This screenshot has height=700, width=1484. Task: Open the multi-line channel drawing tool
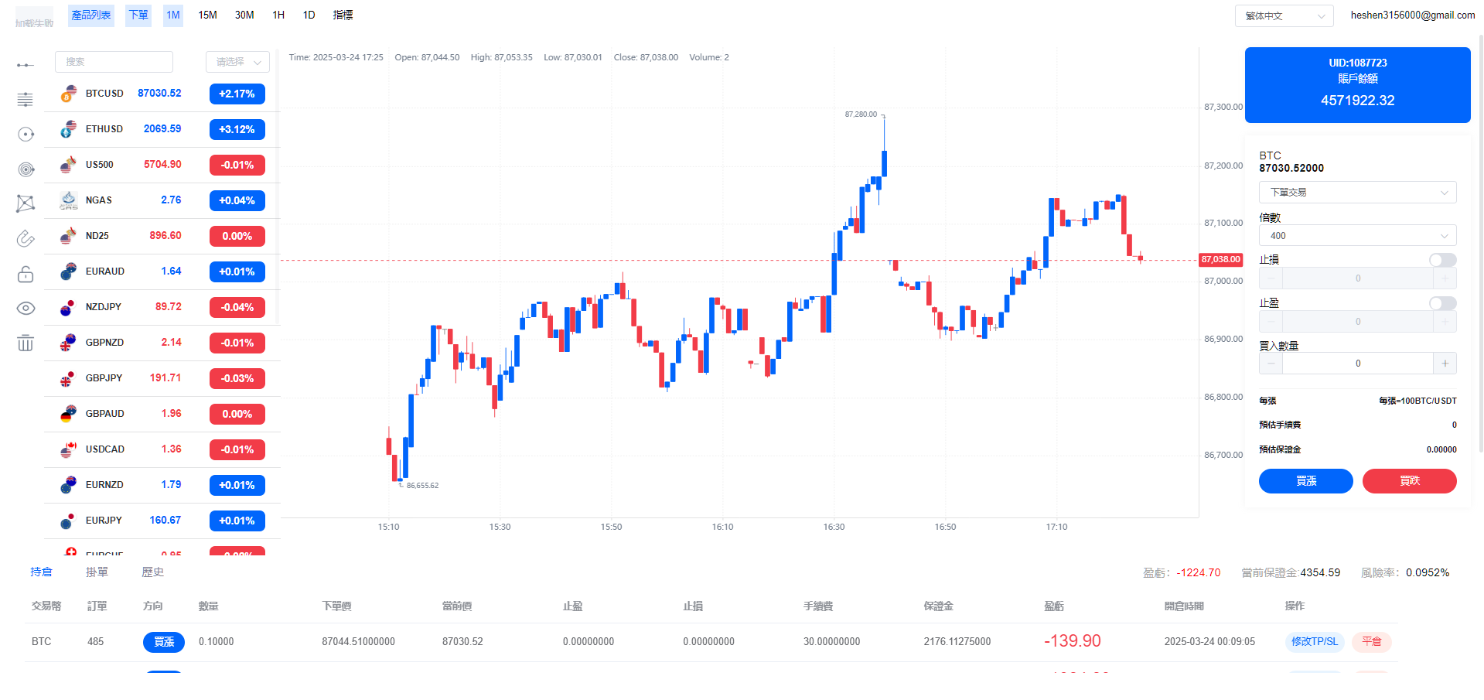[x=26, y=100]
